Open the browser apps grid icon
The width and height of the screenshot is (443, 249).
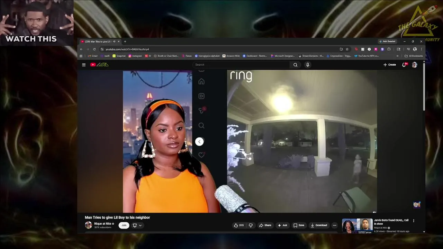[81, 56]
